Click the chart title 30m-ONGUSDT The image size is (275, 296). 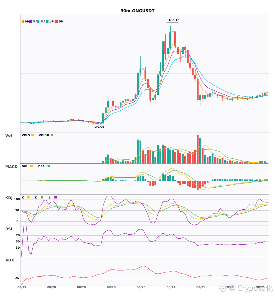click(137, 11)
